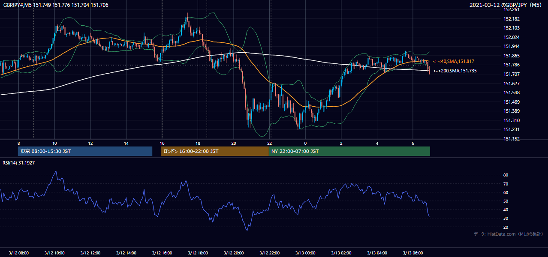Click price level 152.261 on the axis
Viewport: 548px width, 257px height.
click(x=512, y=10)
